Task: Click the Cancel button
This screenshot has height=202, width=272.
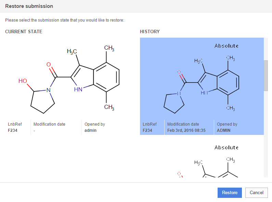Action: pyautogui.click(x=256, y=192)
